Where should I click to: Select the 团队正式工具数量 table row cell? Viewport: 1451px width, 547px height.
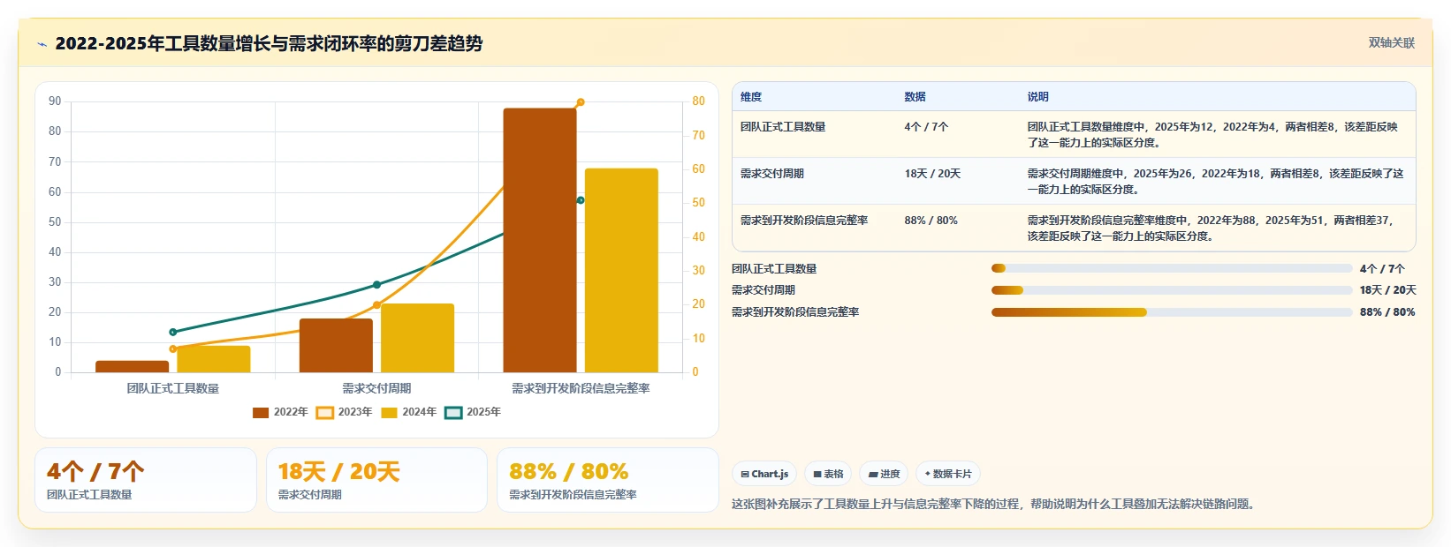pyautogui.click(x=783, y=127)
